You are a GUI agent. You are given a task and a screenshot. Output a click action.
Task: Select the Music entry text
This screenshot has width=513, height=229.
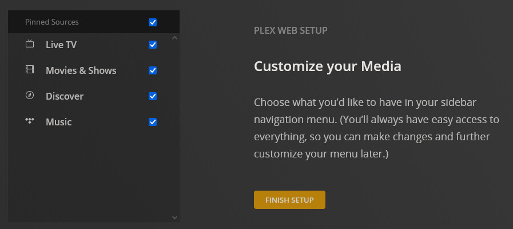pyautogui.click(x=58, y=122)
